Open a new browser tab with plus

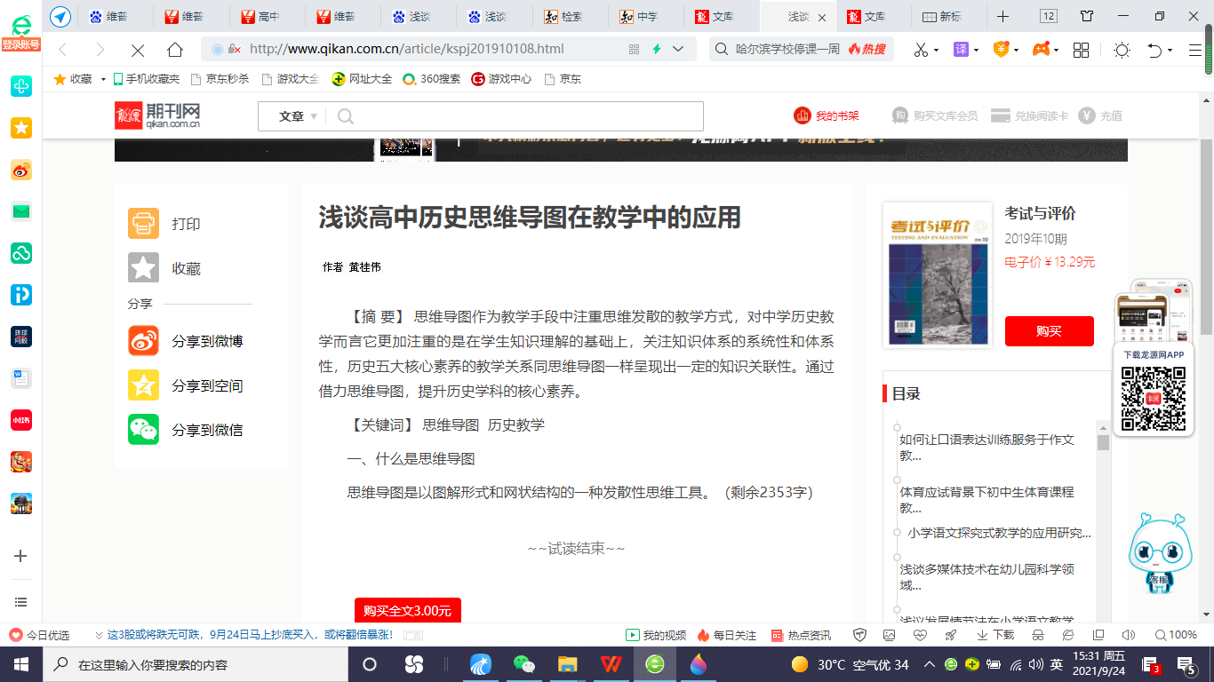tap(1002, 17)
